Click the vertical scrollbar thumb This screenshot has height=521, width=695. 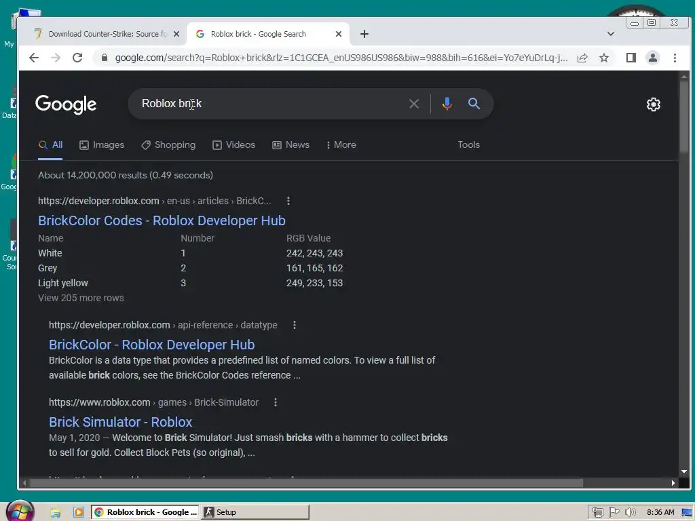click(x=684, y=115)
